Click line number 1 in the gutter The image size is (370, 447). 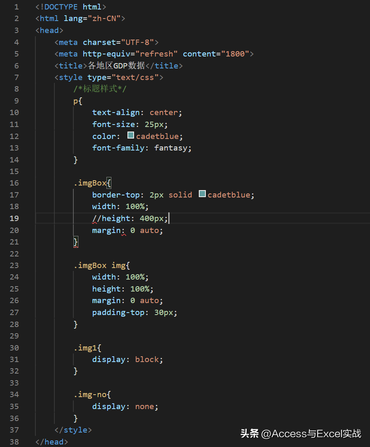click(16, 7)
